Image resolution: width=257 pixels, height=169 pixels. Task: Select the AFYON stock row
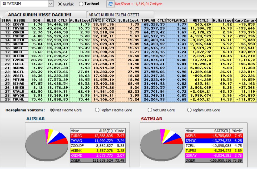pyautogui.click(x=128, y=95)
